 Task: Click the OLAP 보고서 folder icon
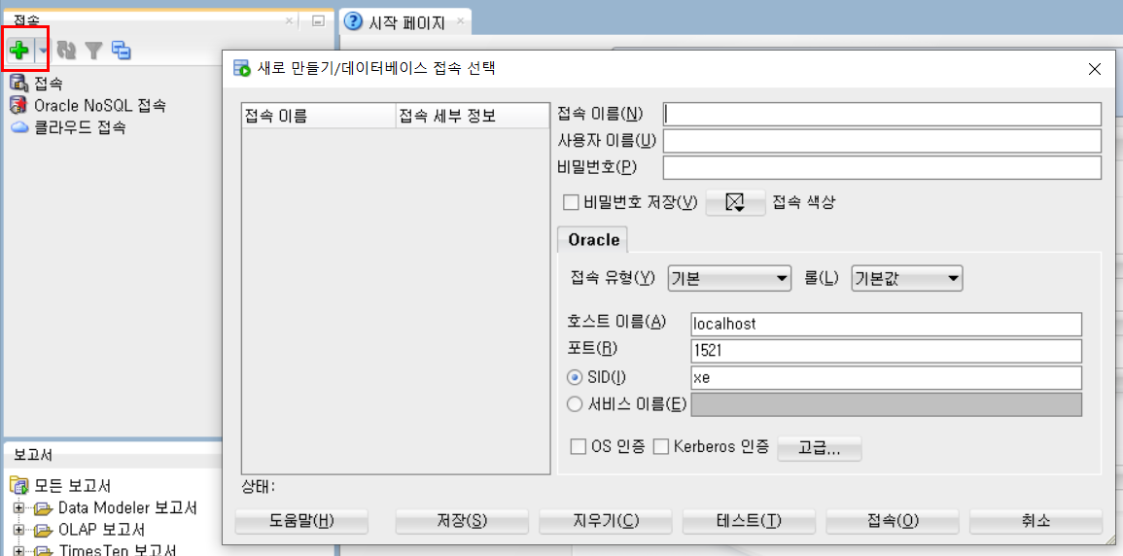click(44, 531)
